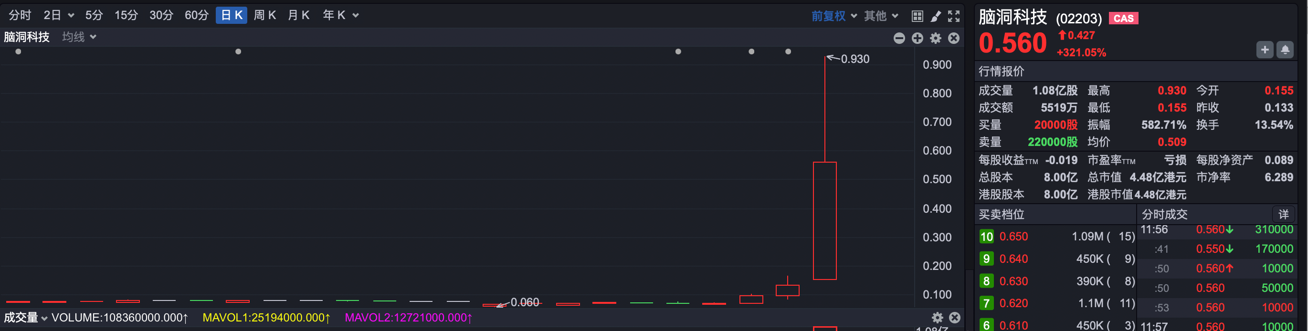
Task: Zoom out the K-line chart with minus icon
Action: coord(899,38)
